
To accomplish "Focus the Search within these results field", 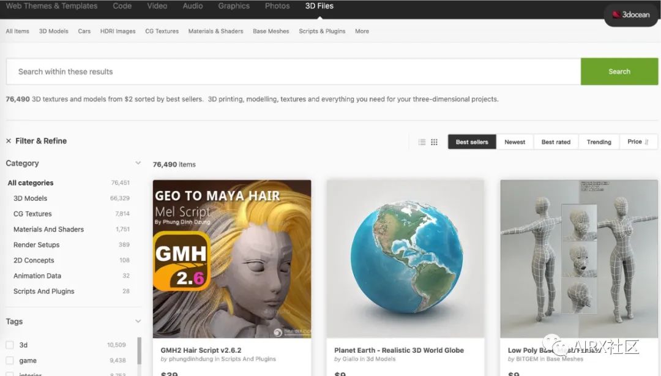I will [293, 72].
